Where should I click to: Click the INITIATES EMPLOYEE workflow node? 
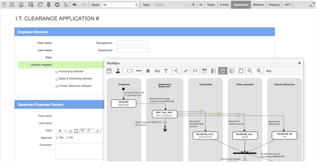124,104
